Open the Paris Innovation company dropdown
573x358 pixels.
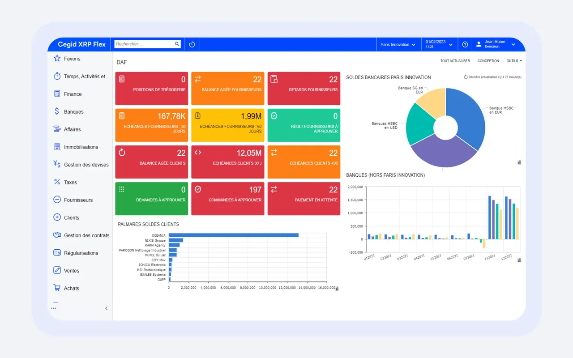point(398,44)
